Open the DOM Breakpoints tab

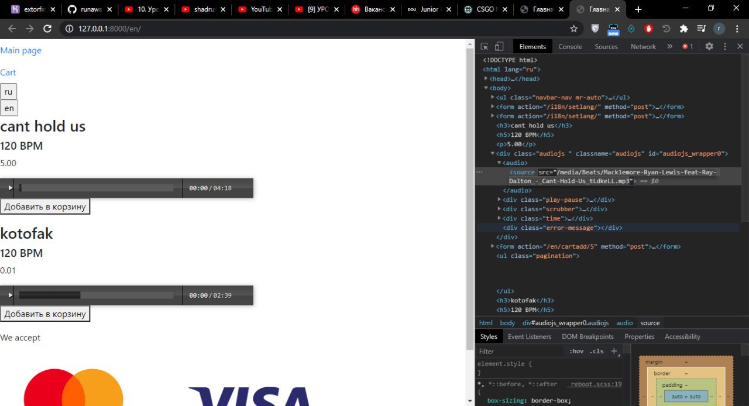tap(587, 336)
